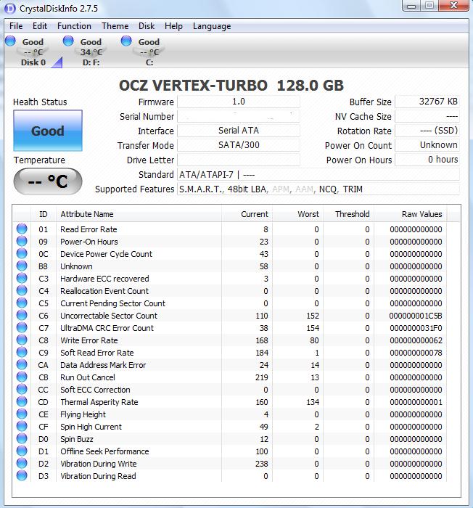
Task: Click the status orb for Data Address Mark Error
Action: tap(22, 364)
